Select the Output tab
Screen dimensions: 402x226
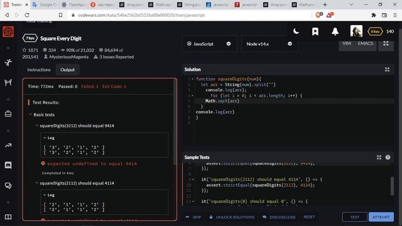pos(67,70)
